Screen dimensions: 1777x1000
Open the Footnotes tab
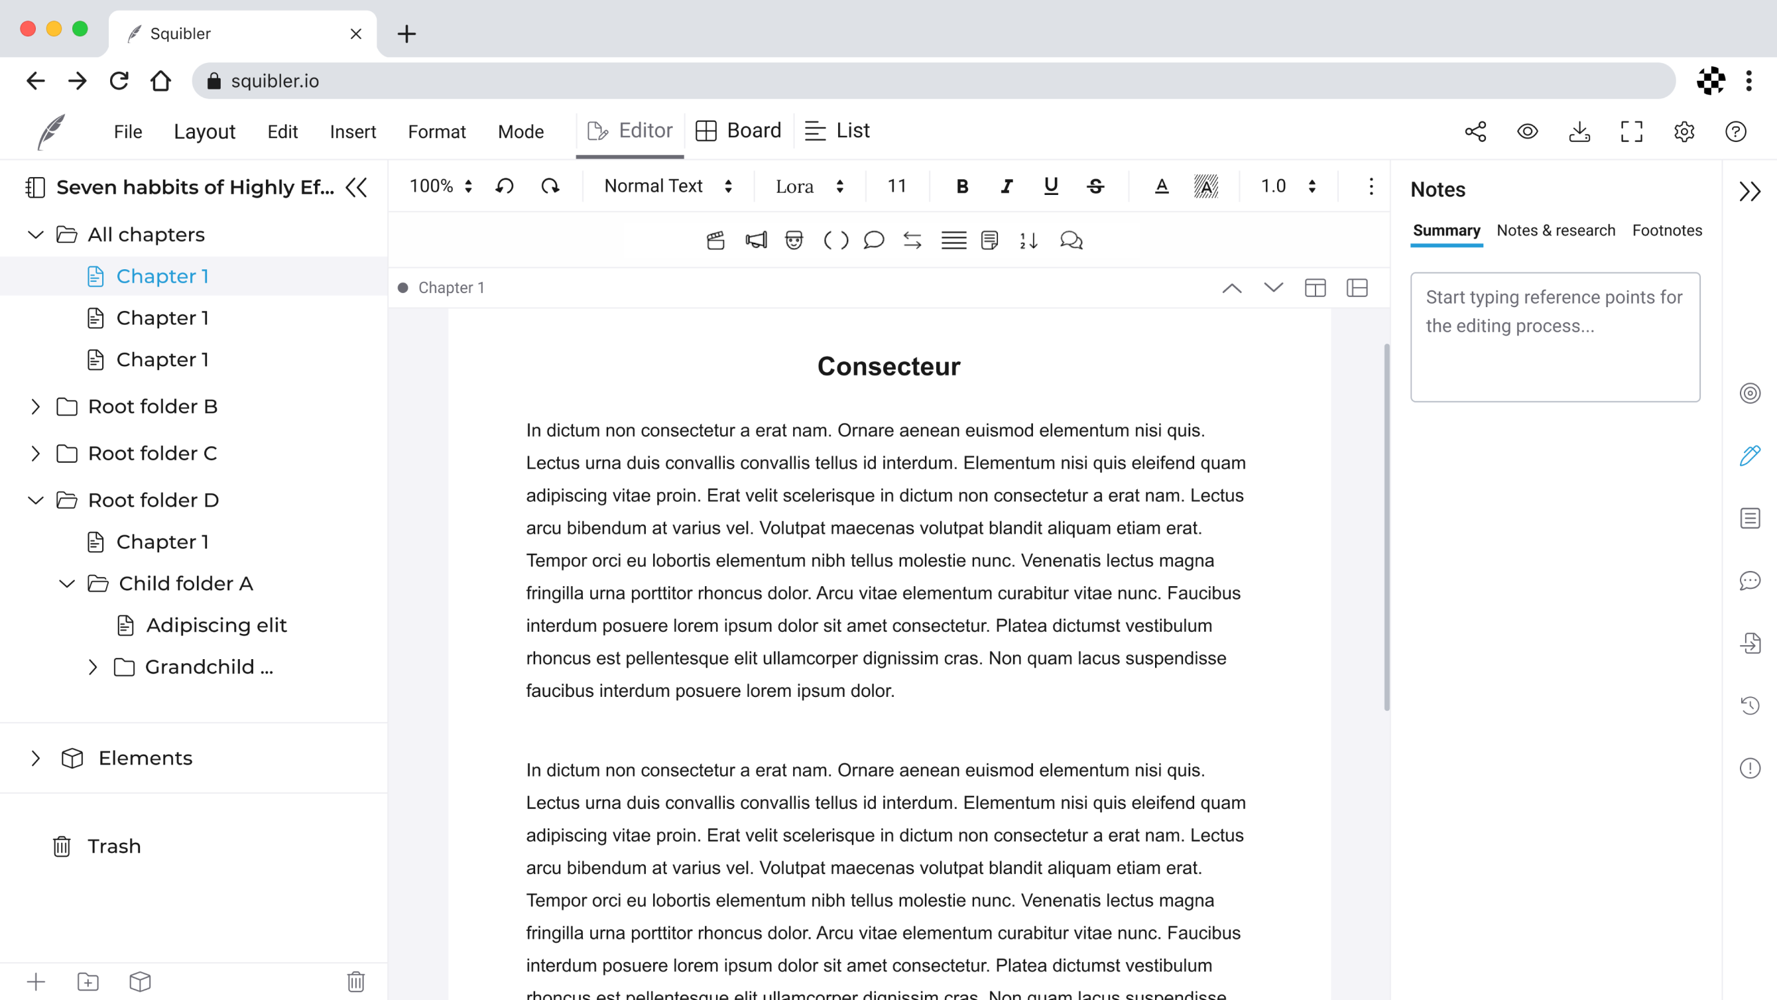coord(1667,231)
